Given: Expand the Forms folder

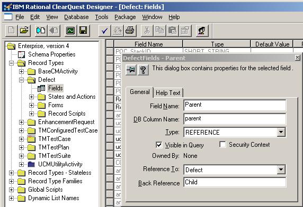Looking at the screenshot, I should pyautogui.click(x=31, y=105).
